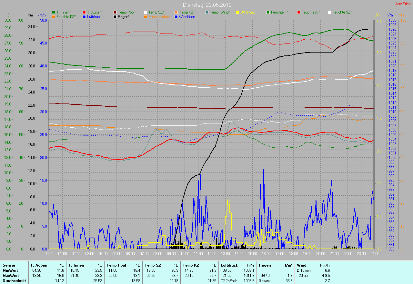
Task: Click the 'Feuchte KZ*' legend label
Action: (66, 17)
